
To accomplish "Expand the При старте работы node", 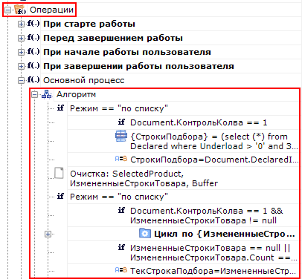I will pyautogui.click(x=21, y=24).
